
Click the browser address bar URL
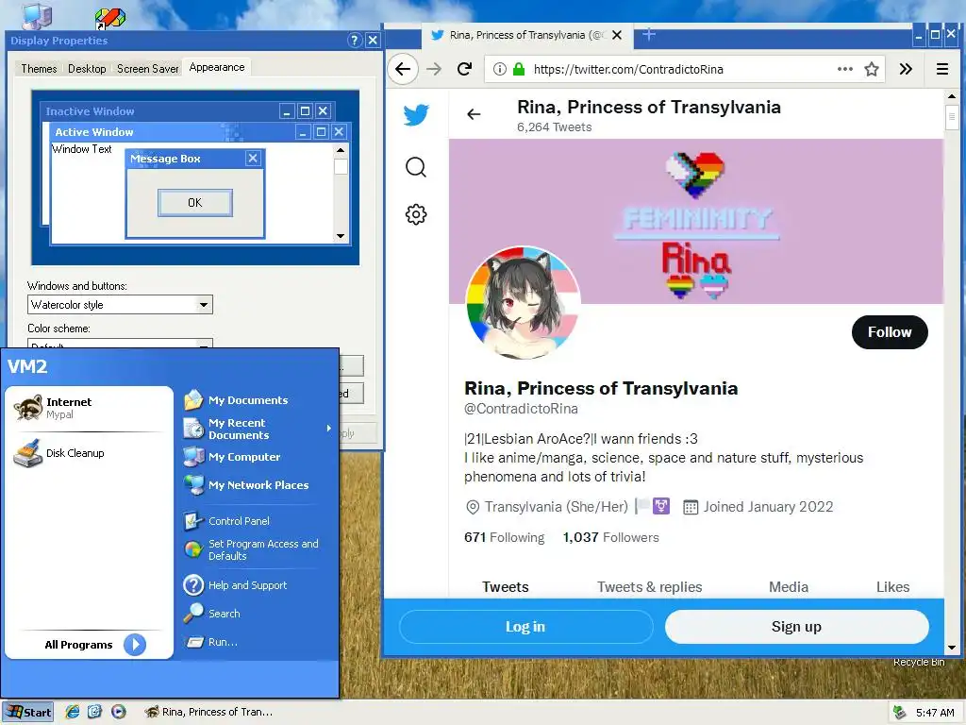tap(628, 70)
